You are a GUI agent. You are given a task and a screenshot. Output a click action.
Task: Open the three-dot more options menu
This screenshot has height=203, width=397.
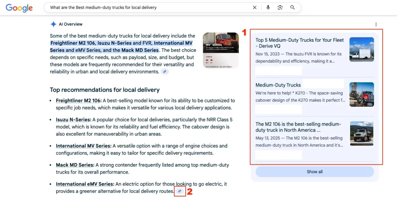376,24
